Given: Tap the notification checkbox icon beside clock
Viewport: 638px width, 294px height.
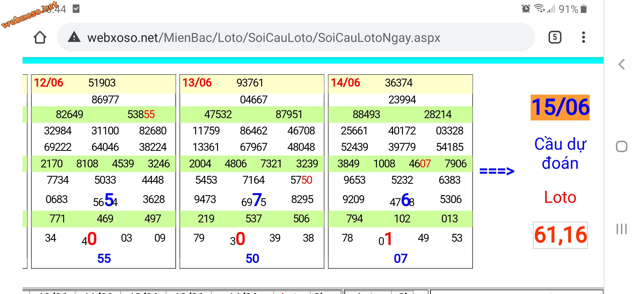Looking at the screenshot, I should (76, 9).
